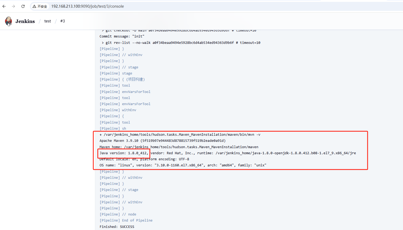Click the [Pipeline] sh line
This screenshot has height=230, width=403.
point(113,129)
